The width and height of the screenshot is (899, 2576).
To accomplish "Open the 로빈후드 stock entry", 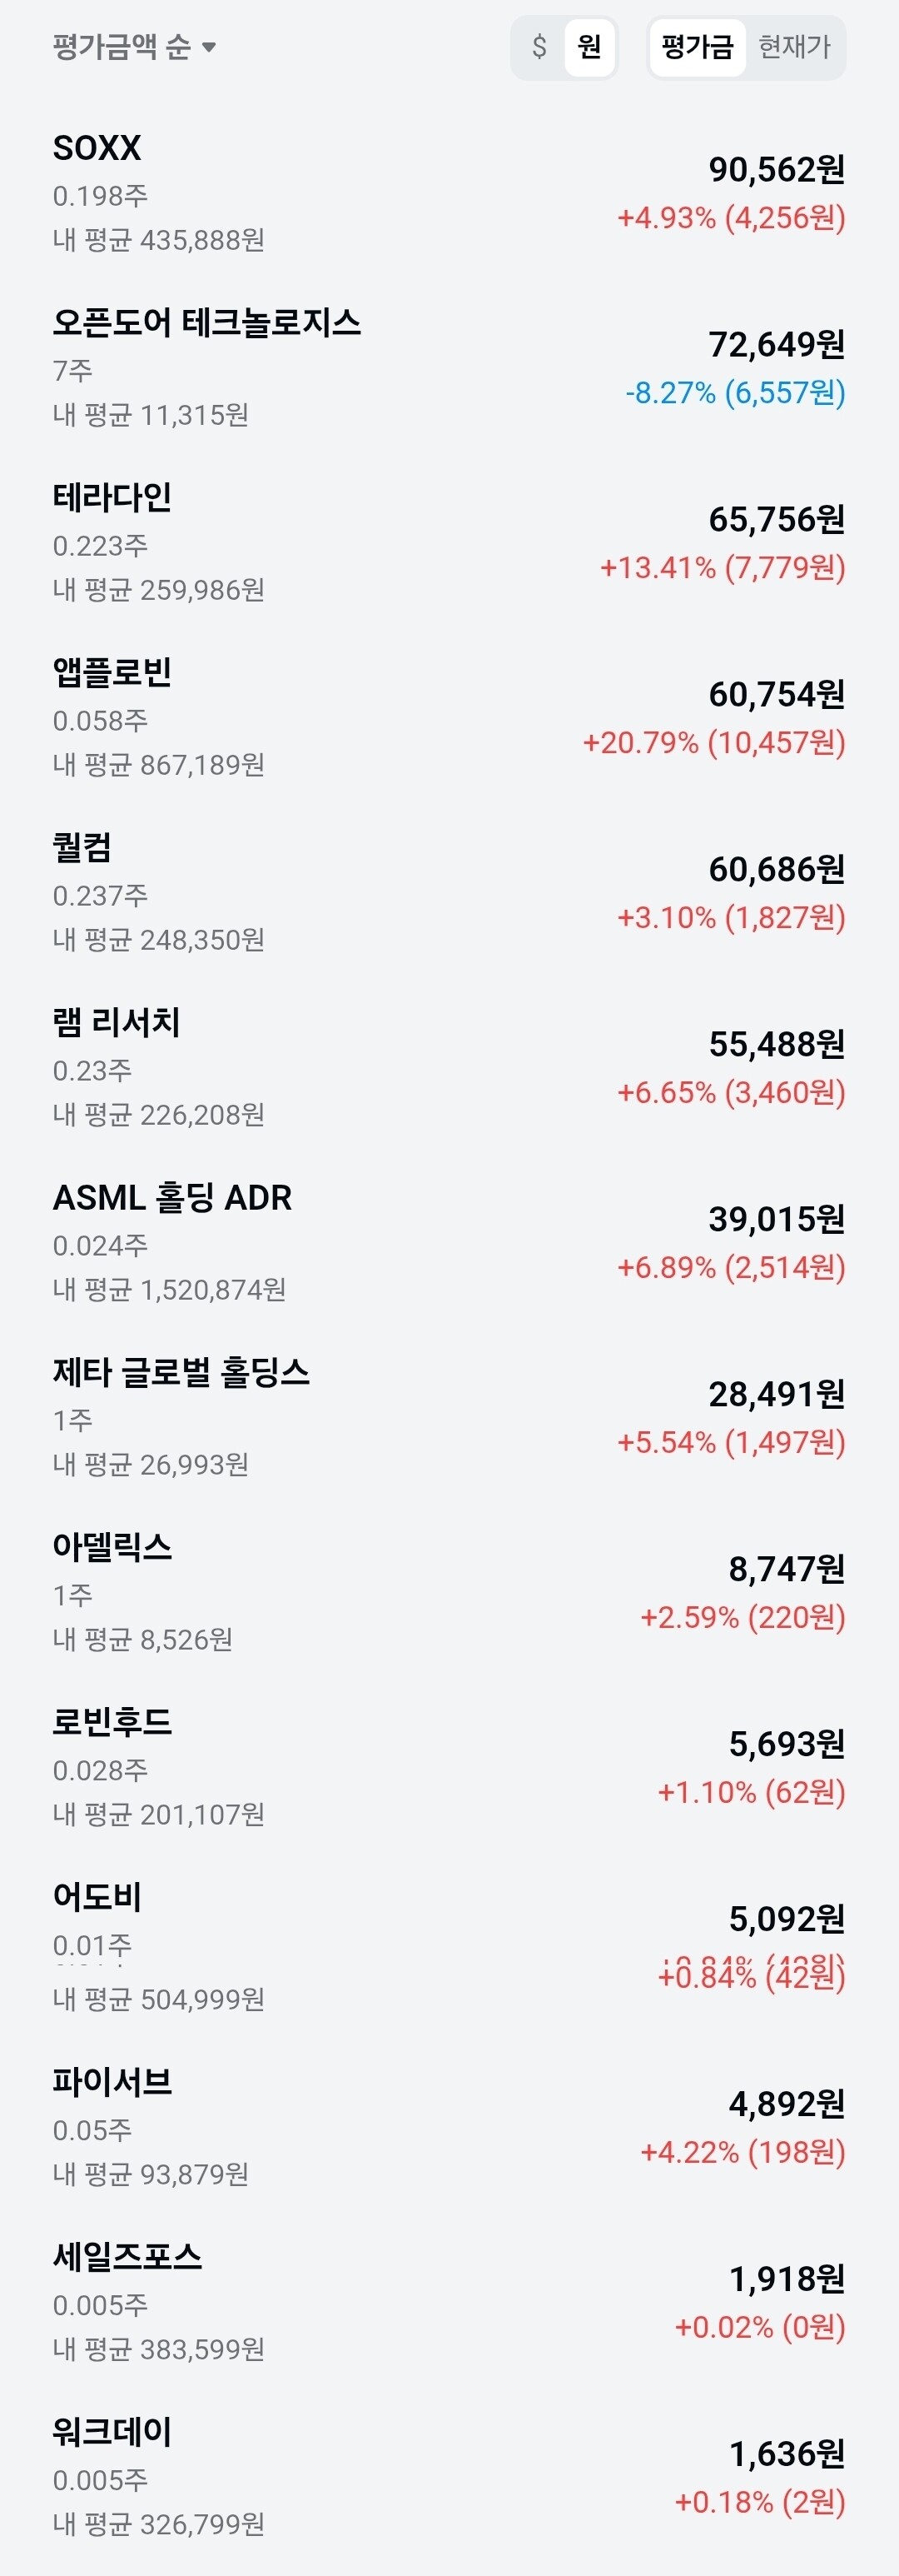I will pyautogui.click(x=449, y=1768).
